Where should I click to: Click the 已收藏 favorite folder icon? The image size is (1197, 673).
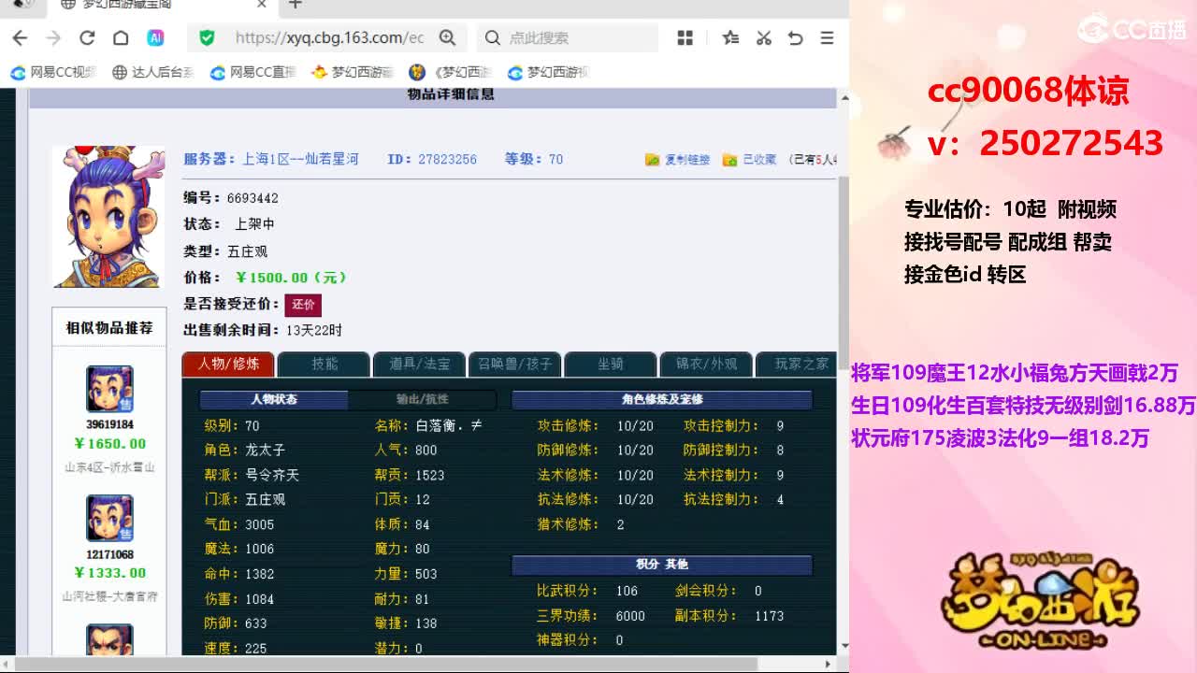tap(729, 160)
